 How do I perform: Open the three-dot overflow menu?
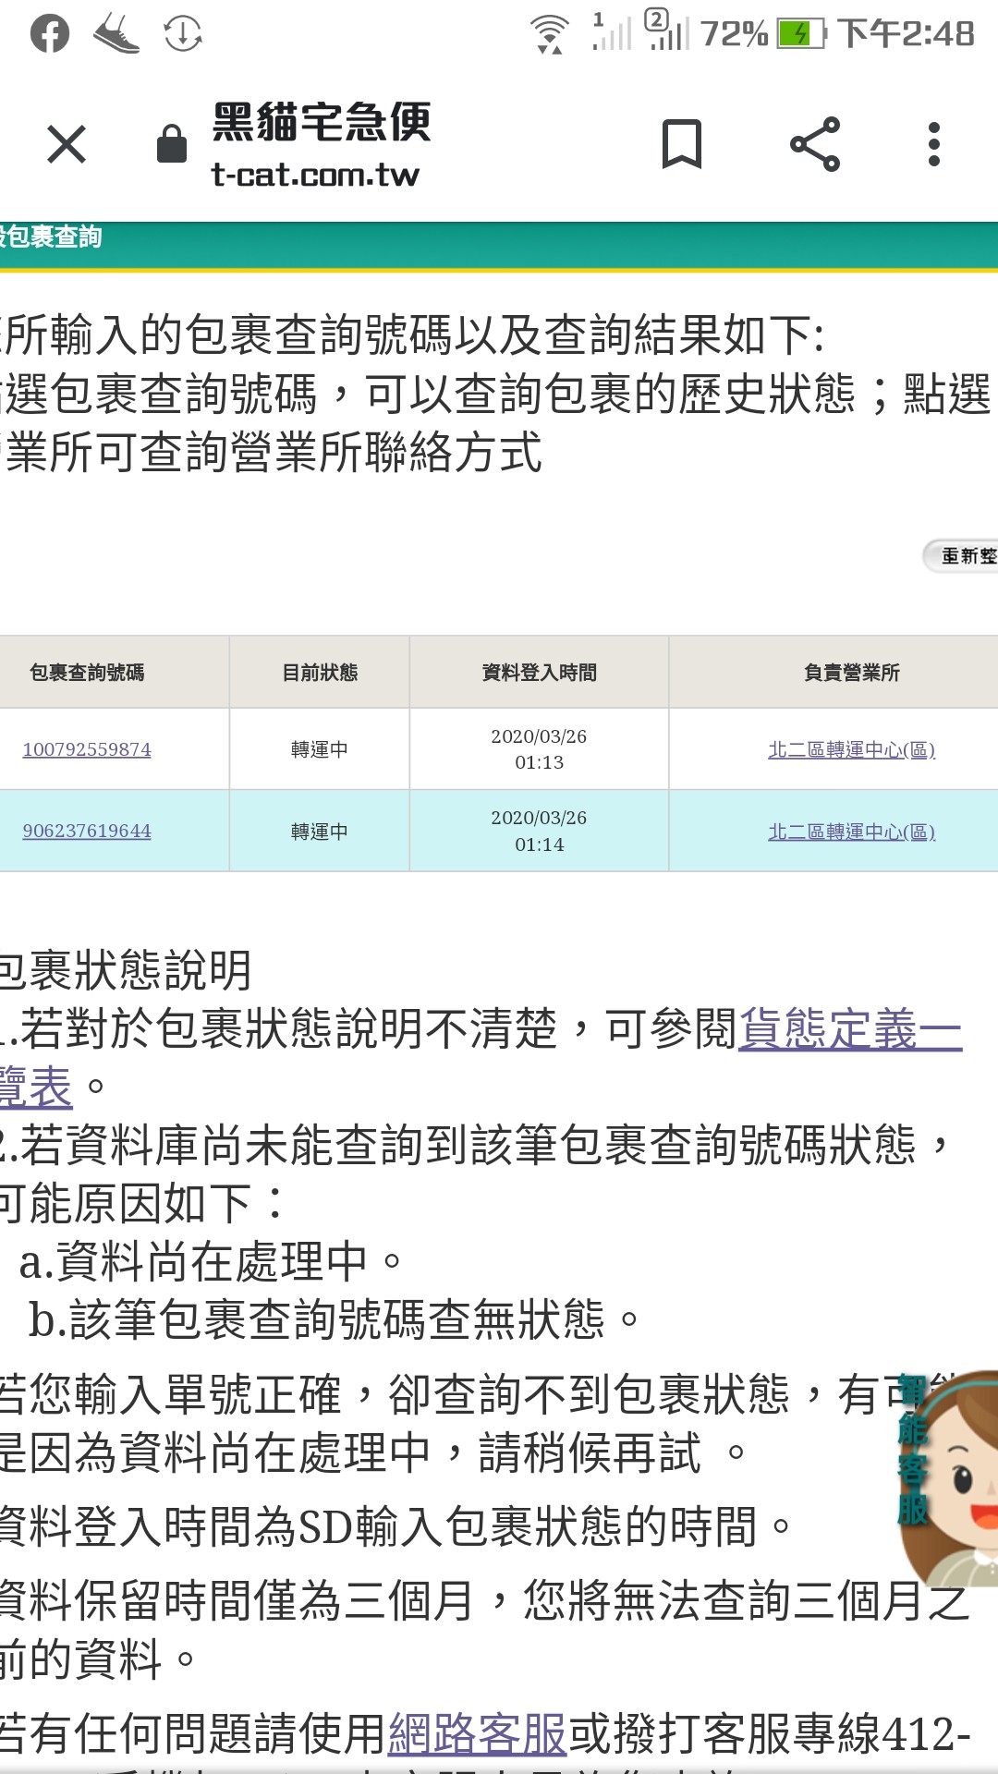[x=934, y=144]
